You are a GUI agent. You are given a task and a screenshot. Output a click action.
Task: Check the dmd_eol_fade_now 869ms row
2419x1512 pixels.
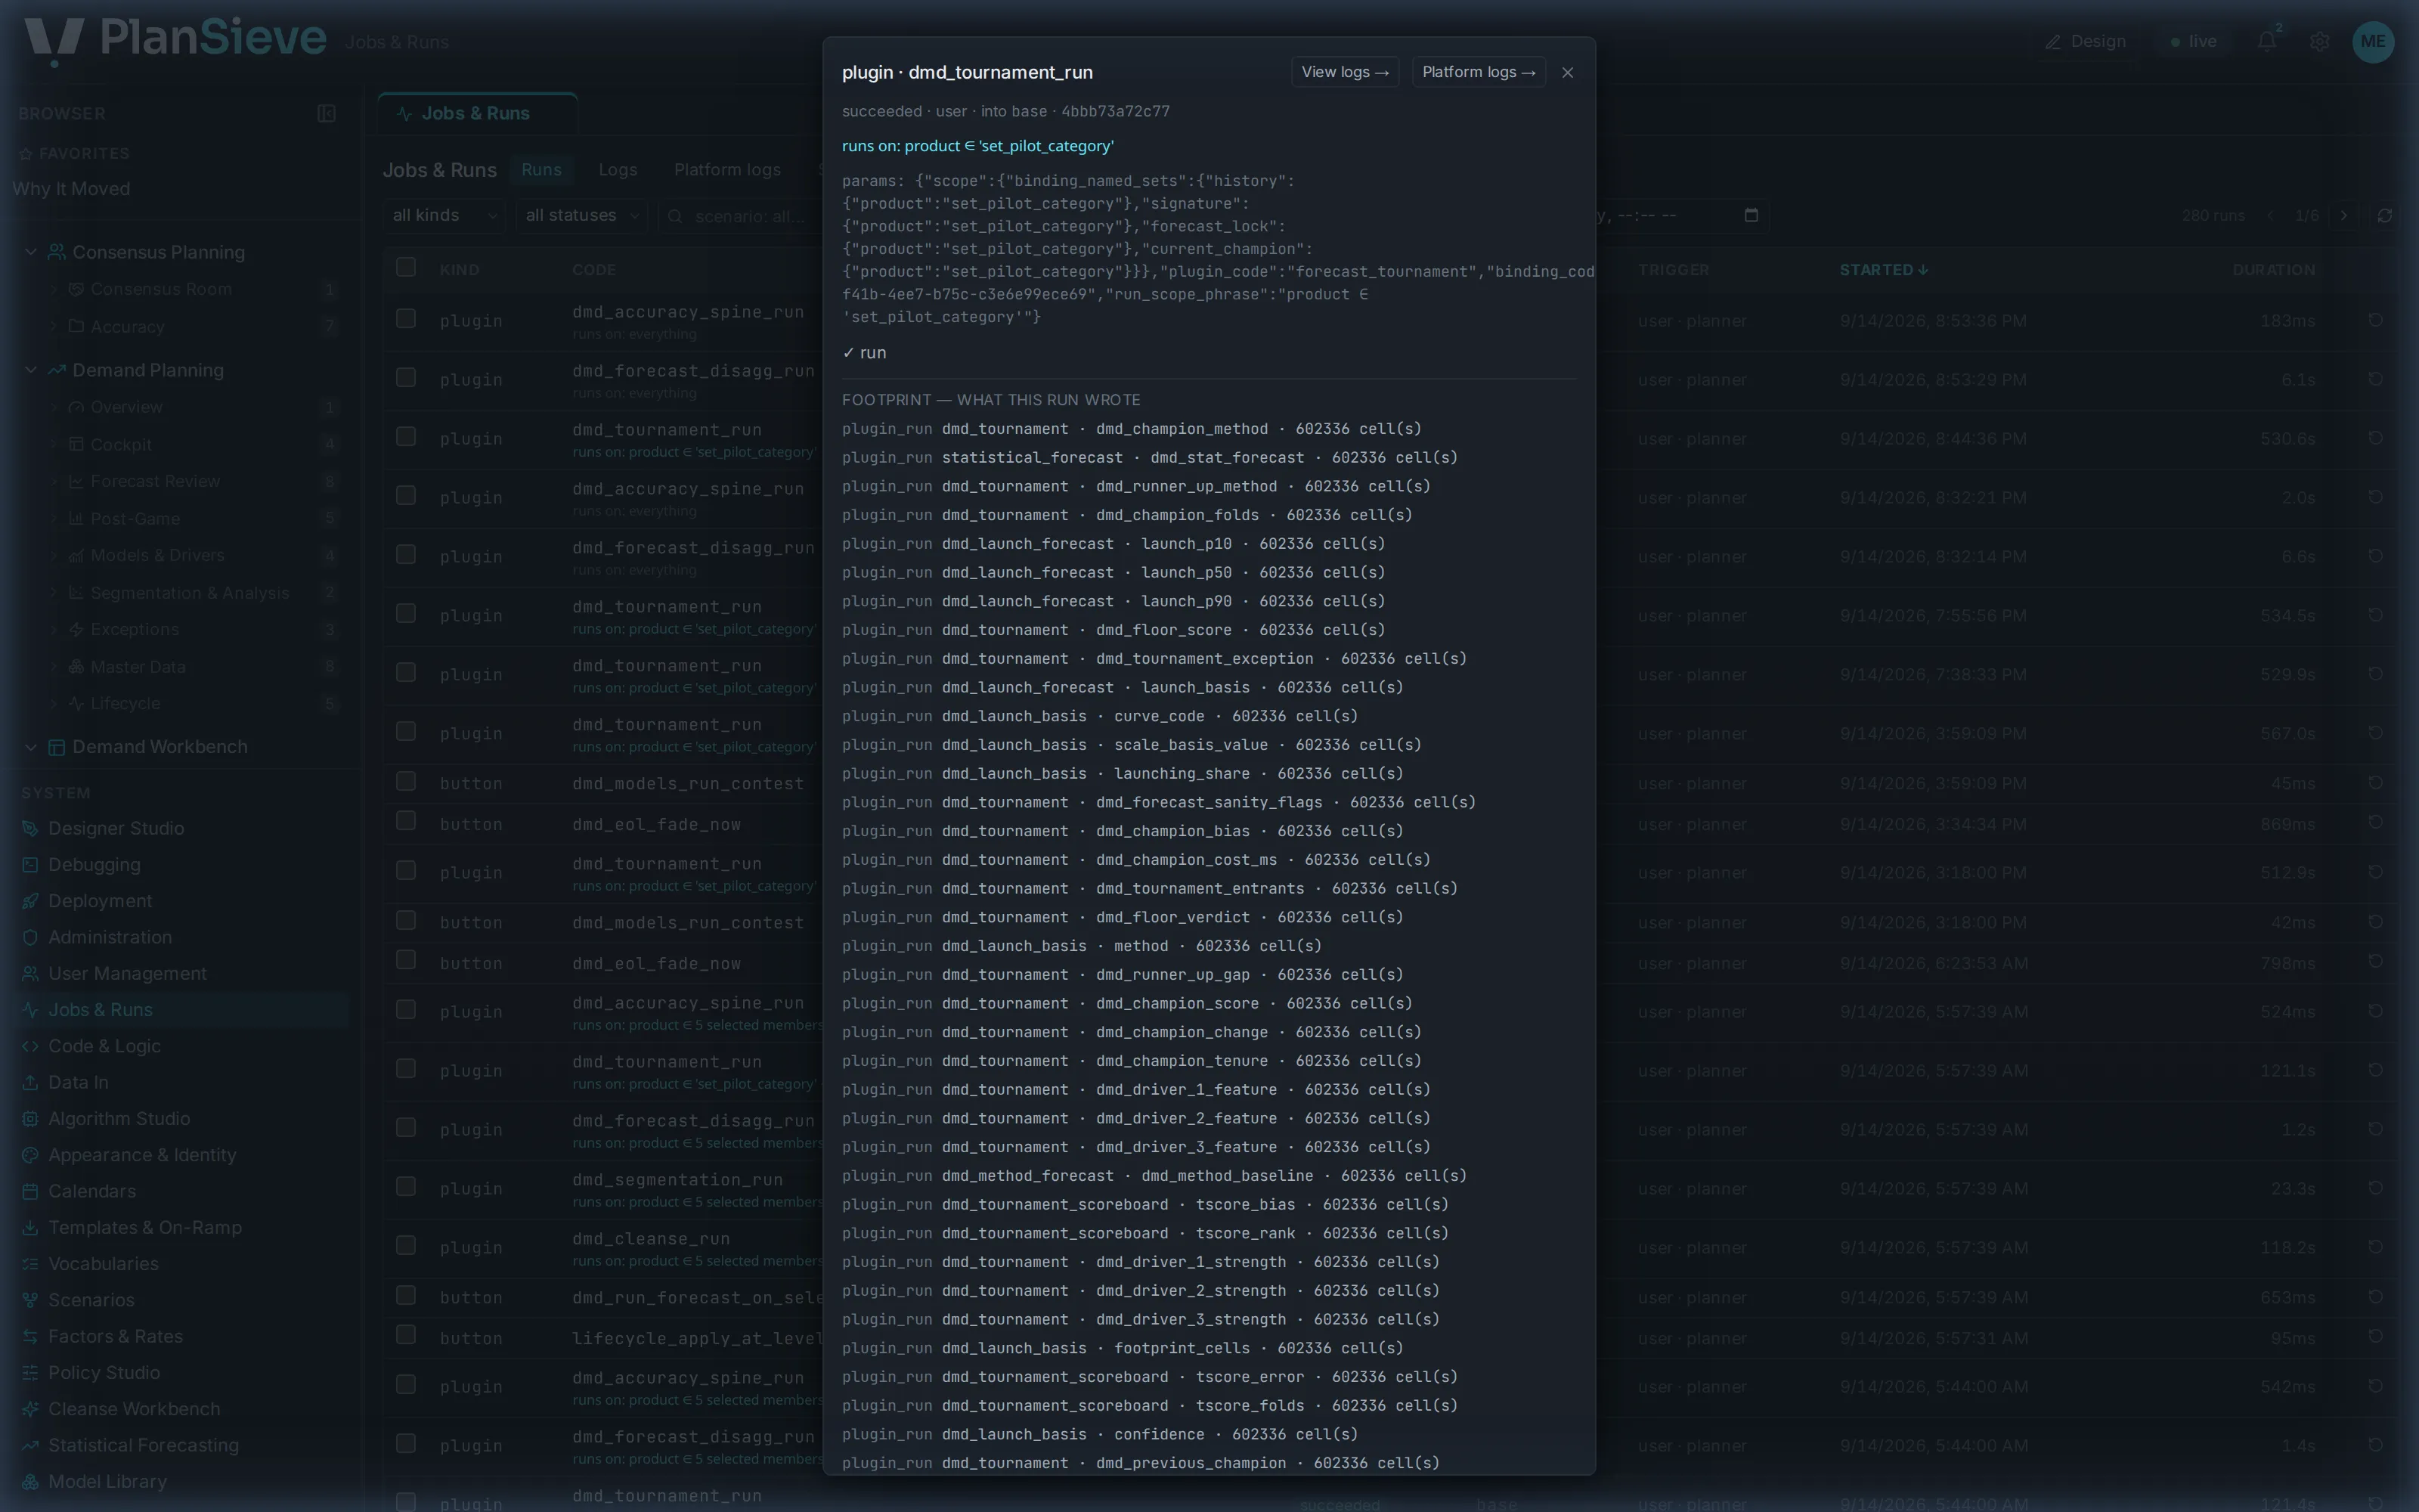pyautogui.click(x=405, y=820)
